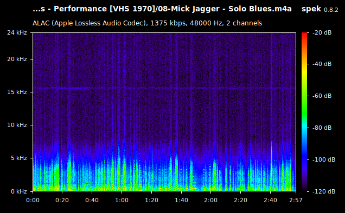The height and width of the screenshot is (213, 345).
Task: Click the '0.8.2' version number
Action: (x=331, y=10)
